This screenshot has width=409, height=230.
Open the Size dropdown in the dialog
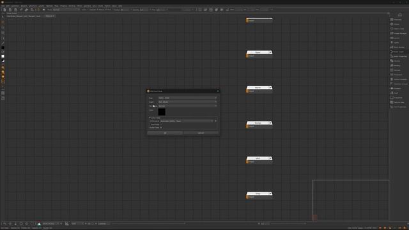pyautogui.click(x=187, y=98)
